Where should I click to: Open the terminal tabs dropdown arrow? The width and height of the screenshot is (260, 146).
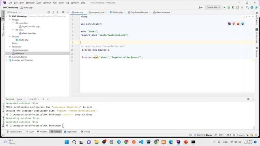coord(48,99)
